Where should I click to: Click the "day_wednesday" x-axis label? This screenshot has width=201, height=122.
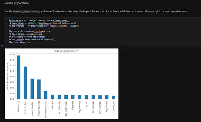pos(66,108)
